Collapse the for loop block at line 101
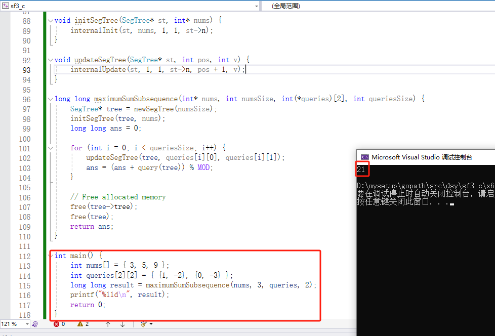Image resolution: width=495 pixels, height=336 pixels. (x=51, y=148)
